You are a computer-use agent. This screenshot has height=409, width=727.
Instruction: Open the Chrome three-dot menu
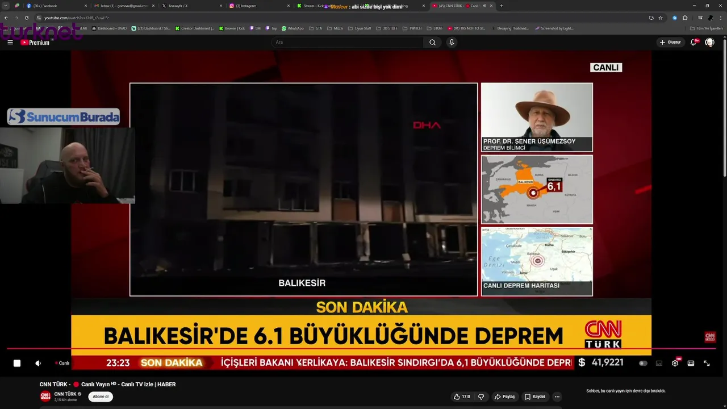(720, 18)
